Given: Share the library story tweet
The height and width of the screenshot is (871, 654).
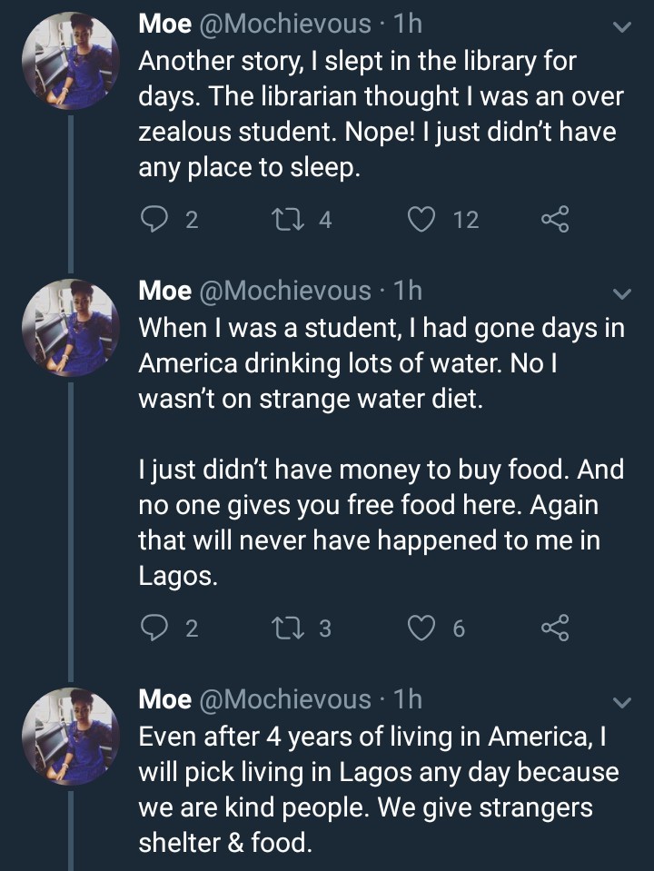Looking at the screenshot, I should click(554, 219).
